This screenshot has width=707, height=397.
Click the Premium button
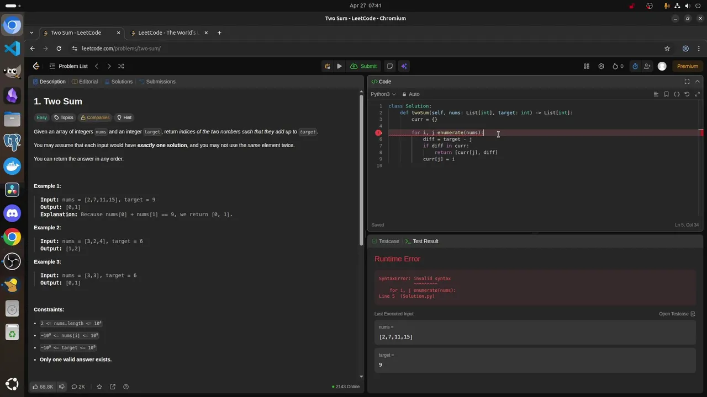pos(688,66)
